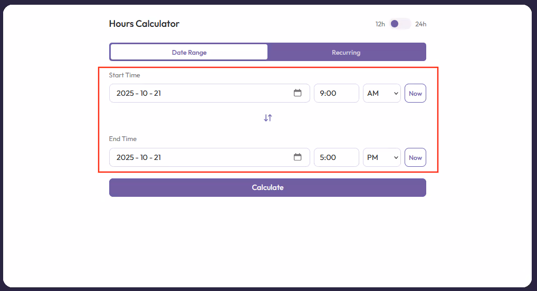Image resolution: width=537 pixels, height=291 pixels.
Task: Click the Start Time label
Action: pos(124,75)
